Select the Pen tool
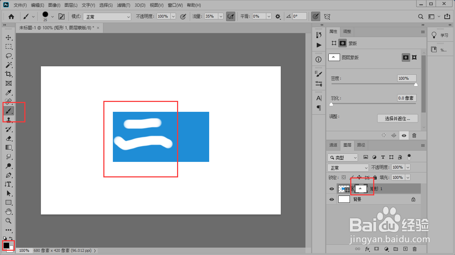This screenshot has width=455, height=255. [x=8, y=175]
